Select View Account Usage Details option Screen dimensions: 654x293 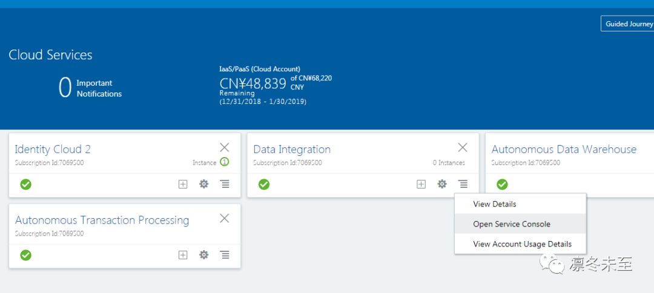522,244
